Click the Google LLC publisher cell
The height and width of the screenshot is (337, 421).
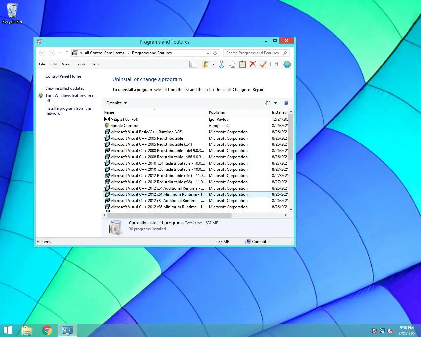tap(219, 126)
